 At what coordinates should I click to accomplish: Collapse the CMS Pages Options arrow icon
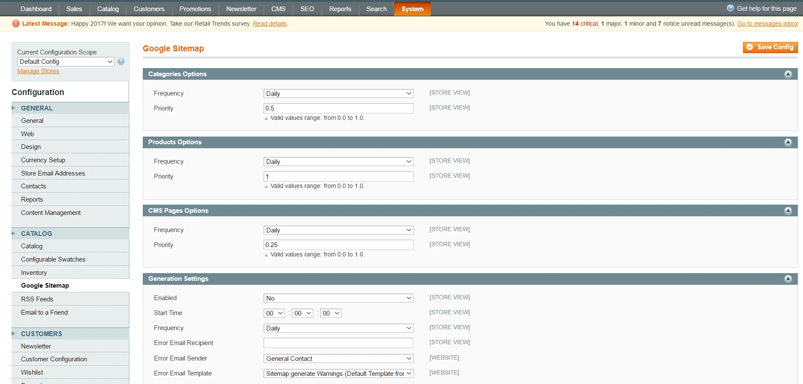[788, 211]
